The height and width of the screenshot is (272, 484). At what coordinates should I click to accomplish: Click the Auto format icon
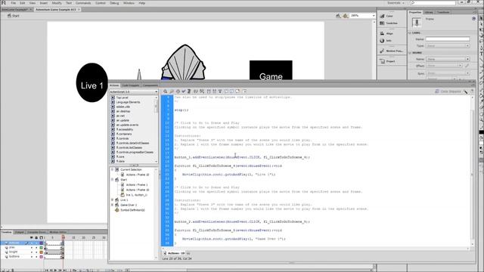[x=189, y=91]
